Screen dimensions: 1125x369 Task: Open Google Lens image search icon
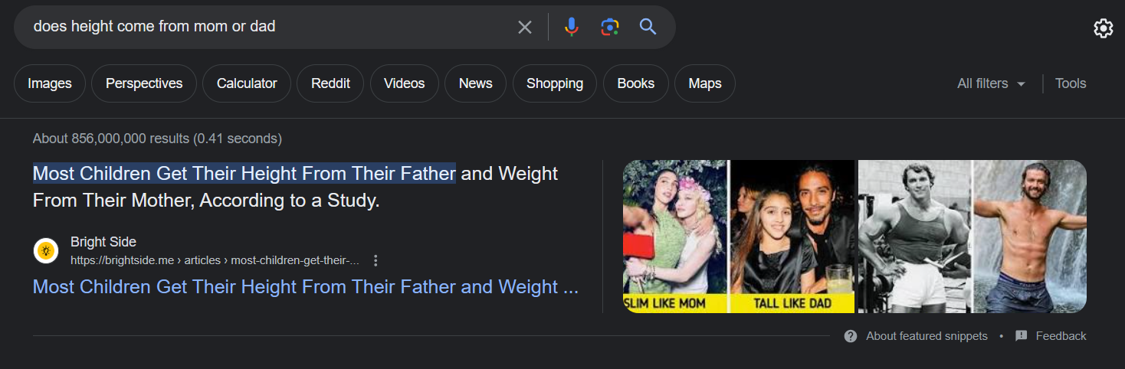[x=609, y=28]
